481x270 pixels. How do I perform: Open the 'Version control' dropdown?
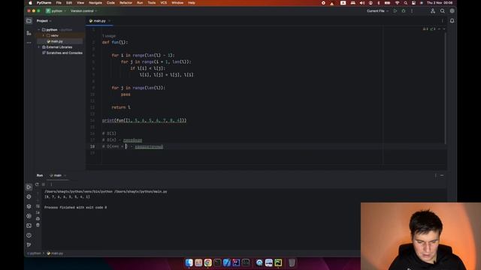click(x=83, y=11)
